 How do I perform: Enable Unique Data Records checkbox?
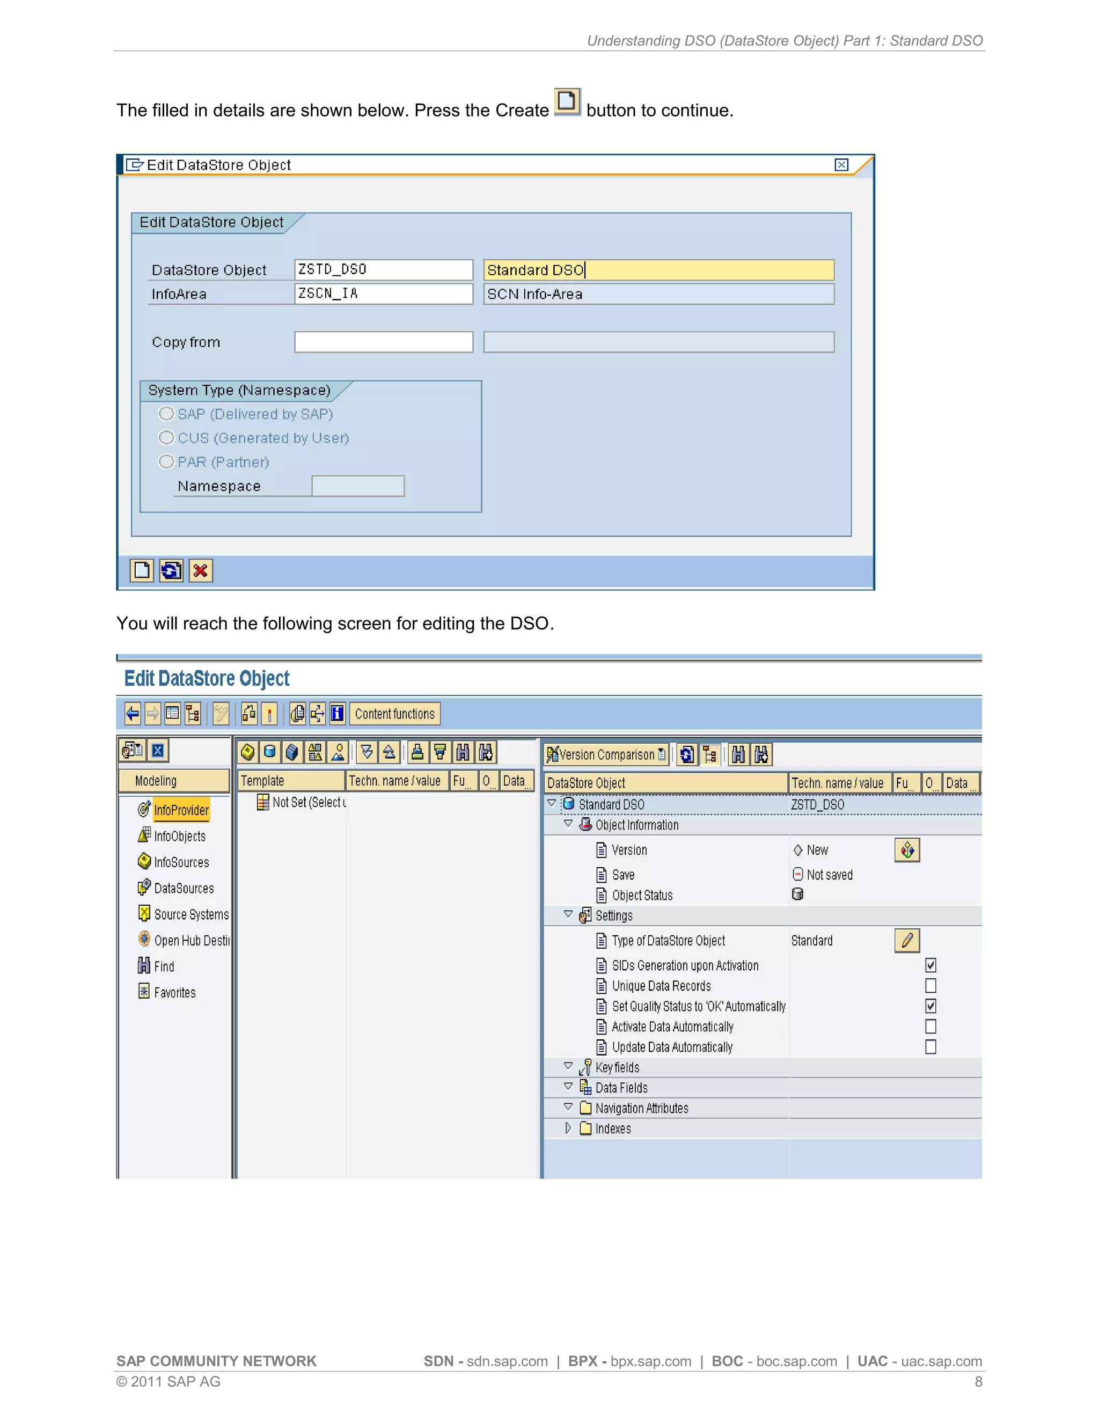point(931,986)
